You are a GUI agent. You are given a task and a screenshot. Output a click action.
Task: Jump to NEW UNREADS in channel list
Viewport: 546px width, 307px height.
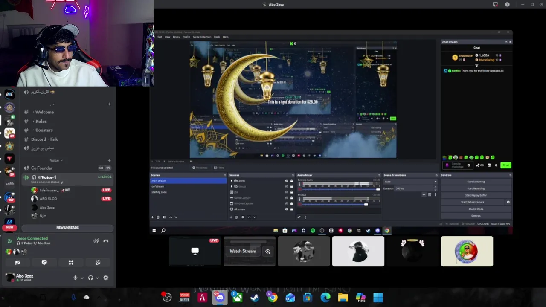(67, 228)
